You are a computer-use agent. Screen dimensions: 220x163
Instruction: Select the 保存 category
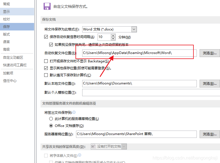[17, 27]
